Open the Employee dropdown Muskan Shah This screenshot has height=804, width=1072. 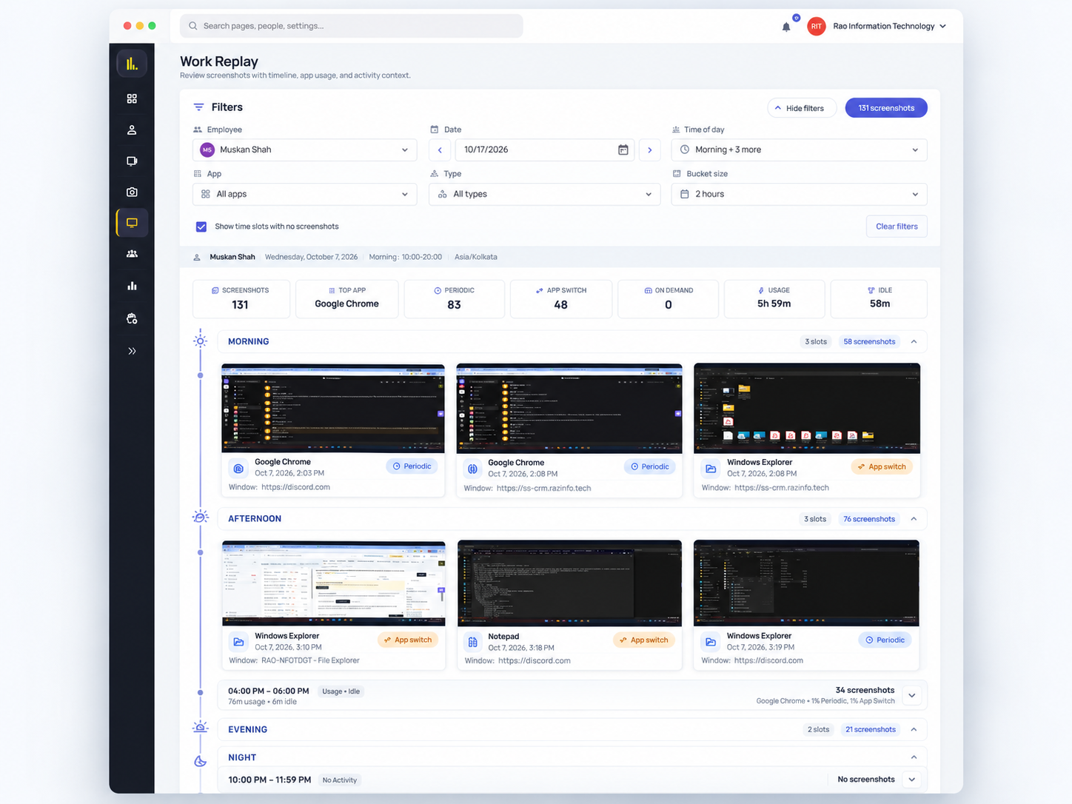coord(304,150)
